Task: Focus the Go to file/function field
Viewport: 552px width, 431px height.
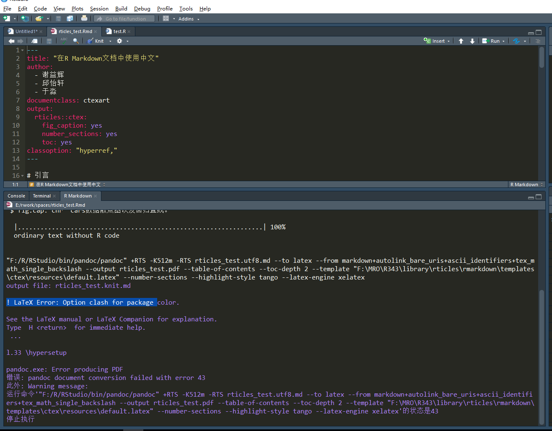Action: point(124,19)
